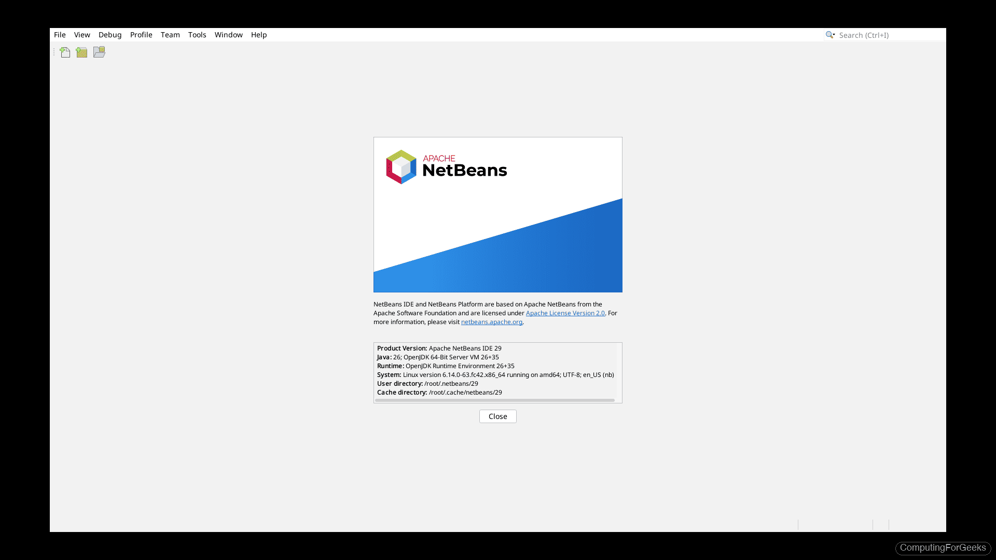Open the View menu

click(82, 35)
